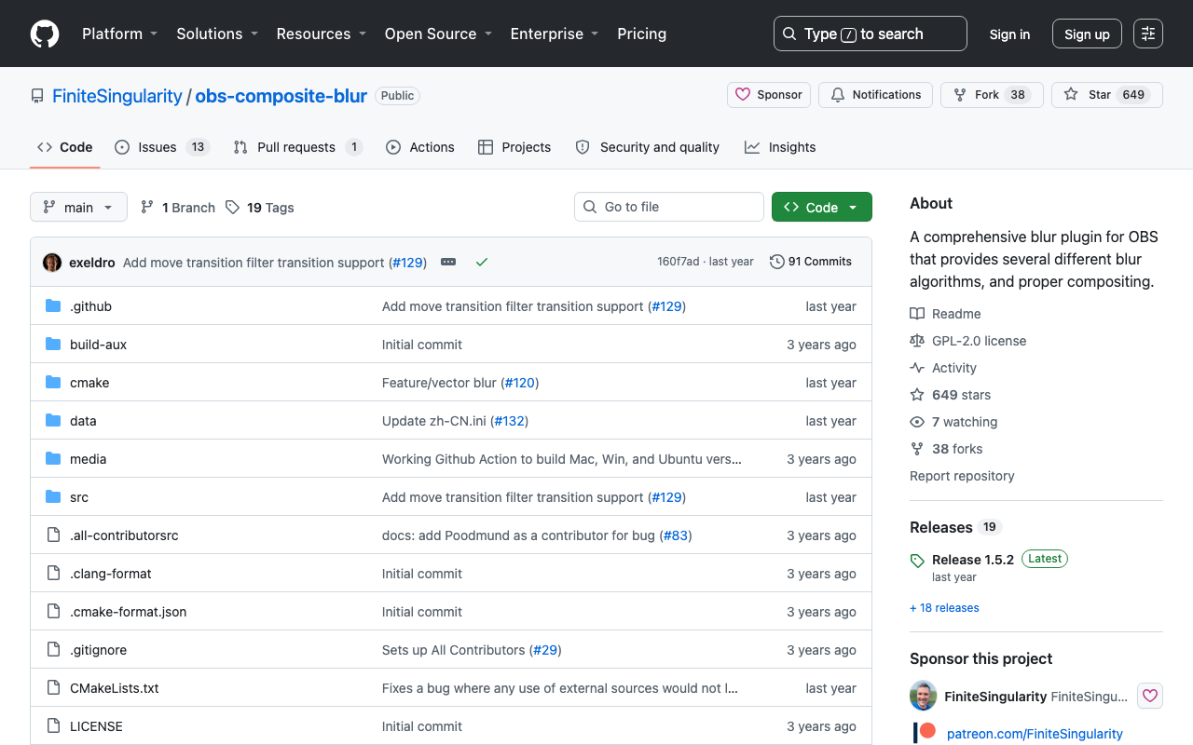
Task: Open the main branch selector dropdown
Action: coord(78,207)
